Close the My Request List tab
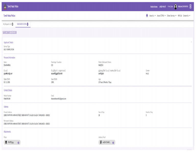Viewport: 196px width, 152px height. click(13, 24)
